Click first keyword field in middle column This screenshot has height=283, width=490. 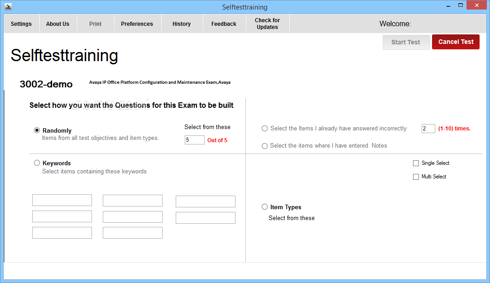click(133, 201)
